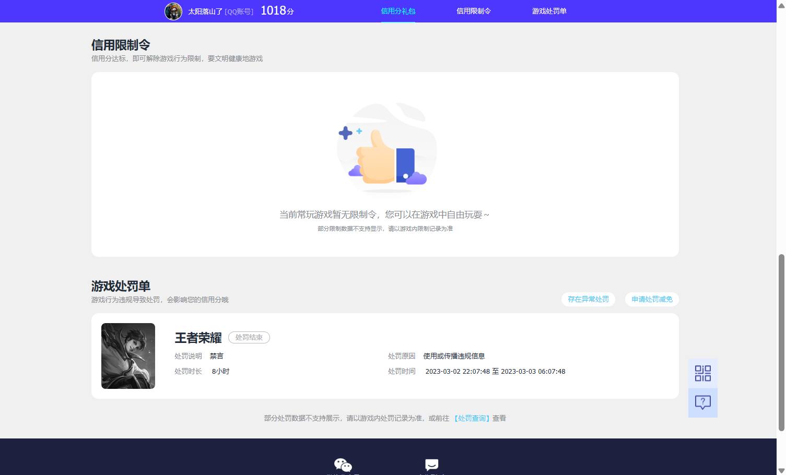Click punishment duration value 8小时
Viewport: 786px width, 475px height.
[x=220, y=372]
